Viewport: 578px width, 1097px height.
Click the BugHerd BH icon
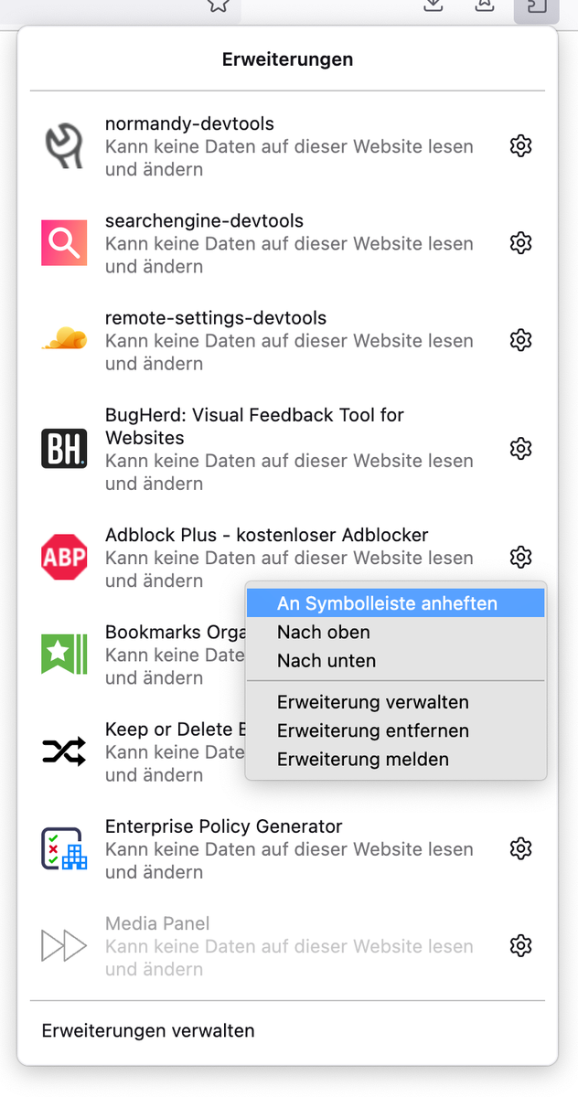coord(64,449)
